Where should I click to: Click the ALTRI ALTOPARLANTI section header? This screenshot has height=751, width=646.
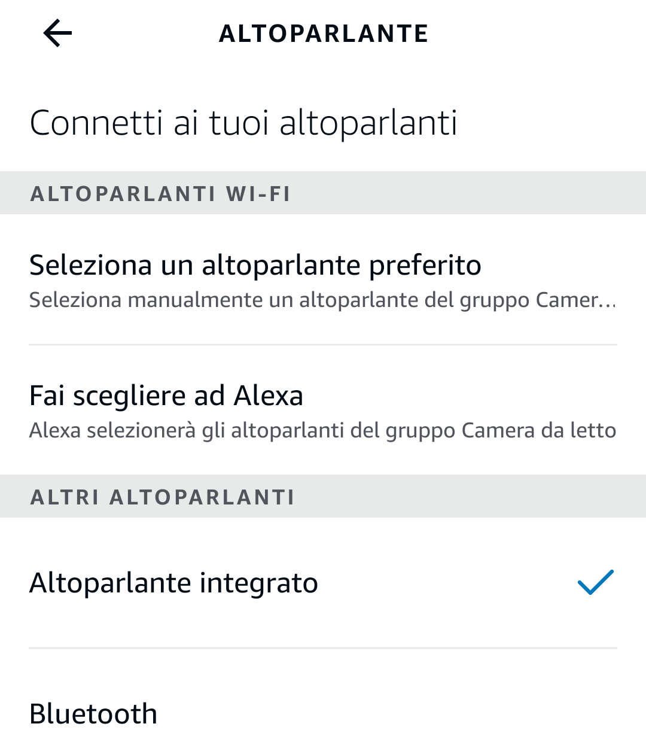point(163,497)
